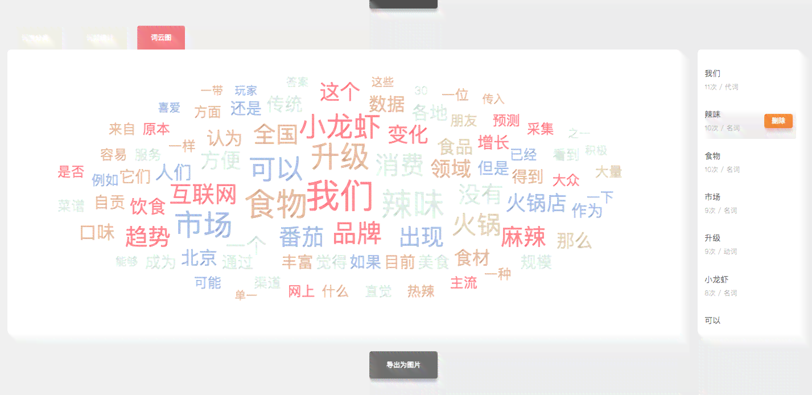Click 这个 in the word cloud
Image resolution: width=812 pixels, height=395 pixels.
point(340,92)
